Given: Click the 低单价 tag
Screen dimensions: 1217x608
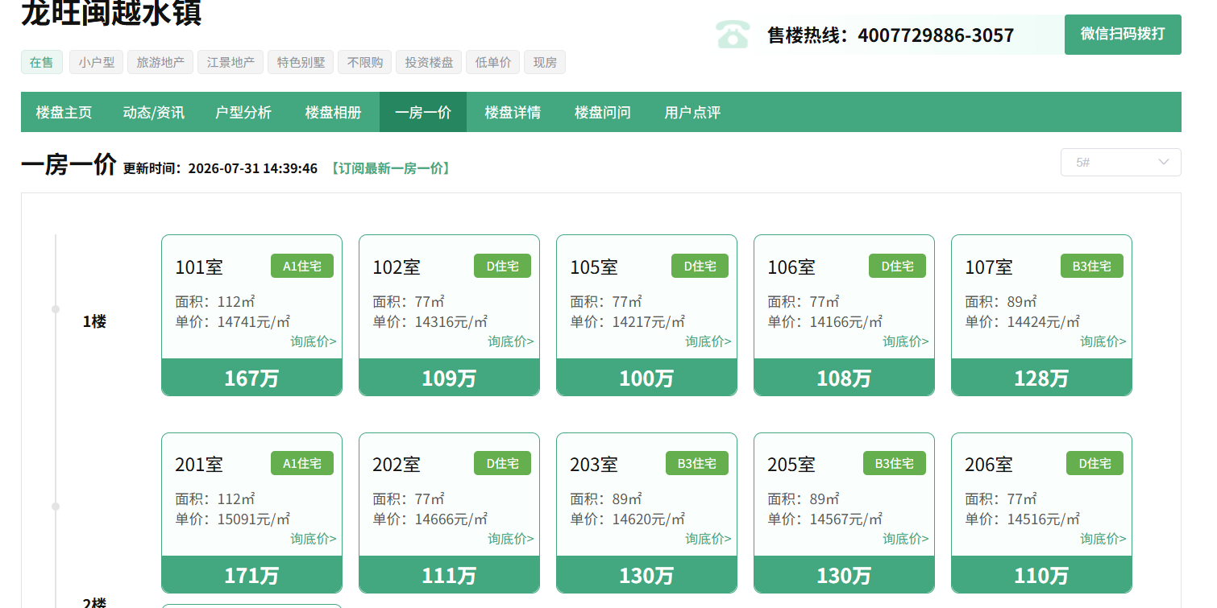Looking at the screenshot, I should point(493,62).
